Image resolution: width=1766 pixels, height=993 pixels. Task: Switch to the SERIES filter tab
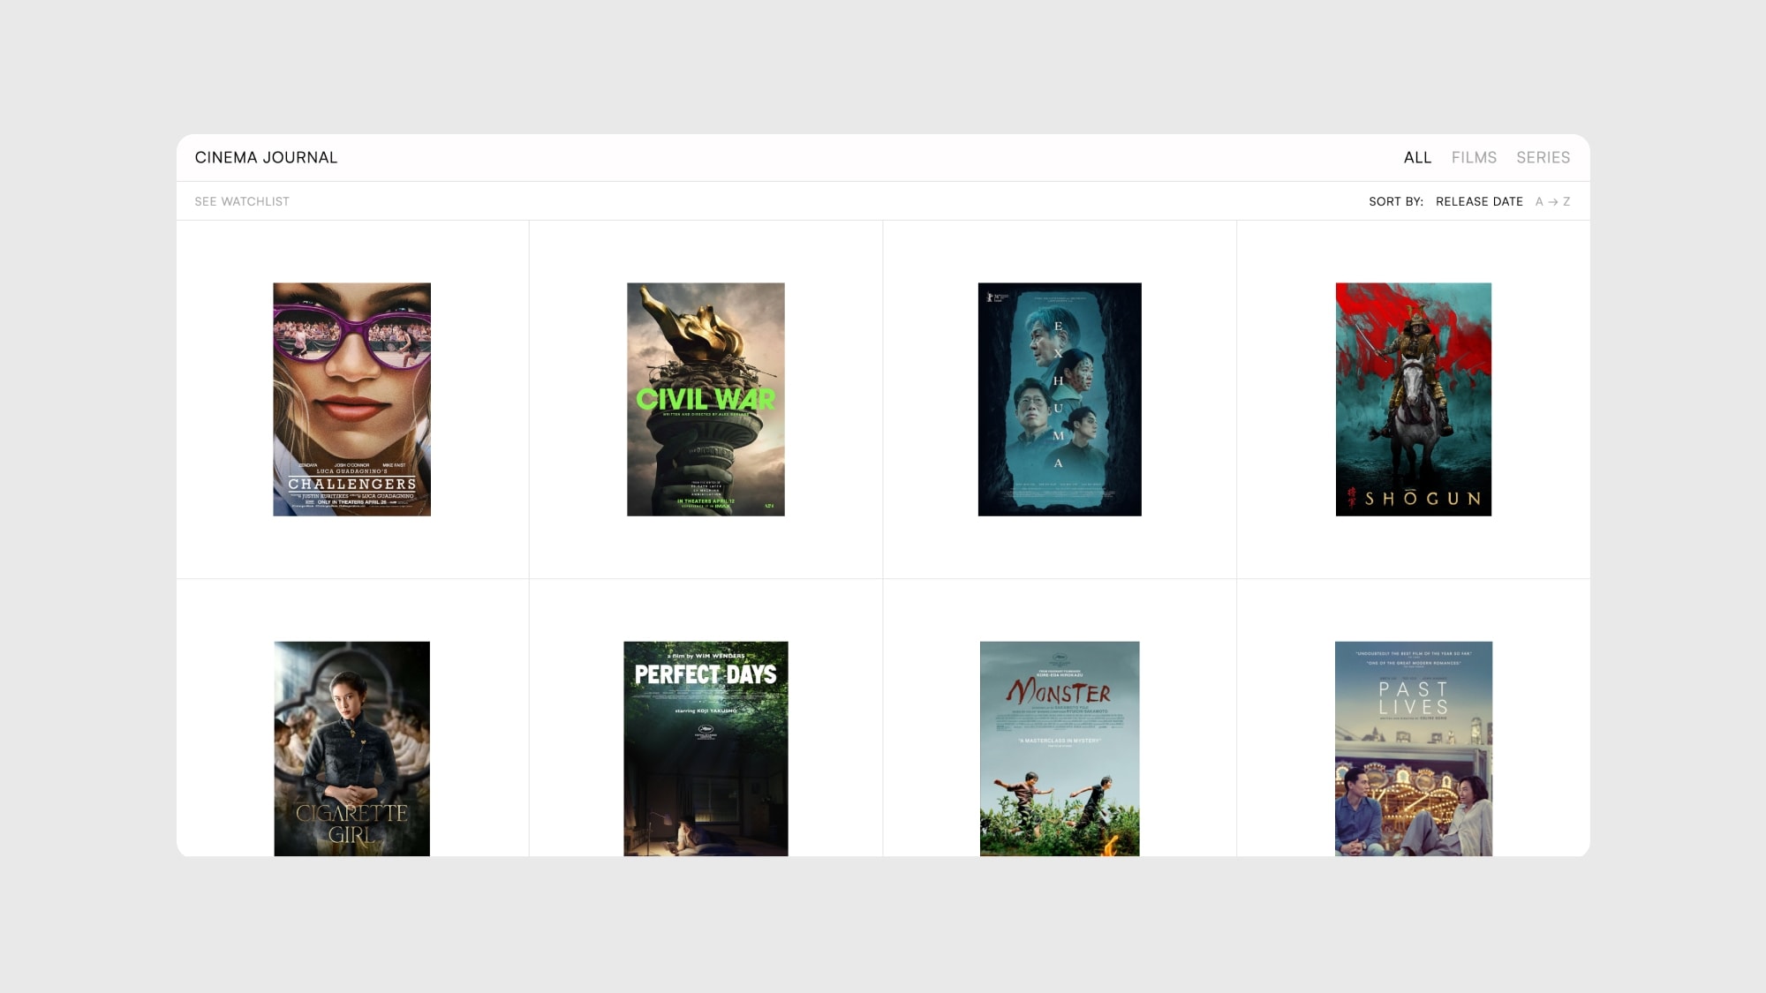[x=1542, y=157]
